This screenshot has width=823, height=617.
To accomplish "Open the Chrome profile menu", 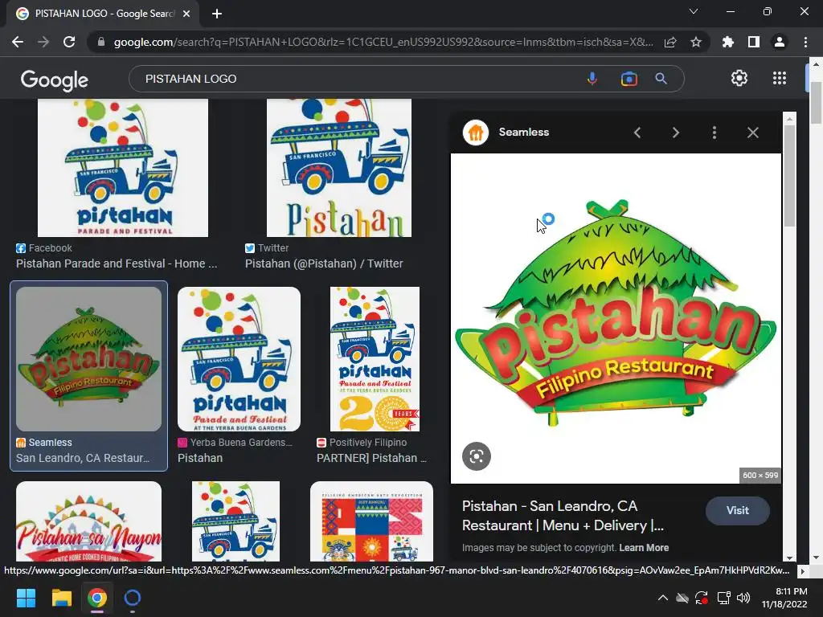I will click(x=780, y=42).
